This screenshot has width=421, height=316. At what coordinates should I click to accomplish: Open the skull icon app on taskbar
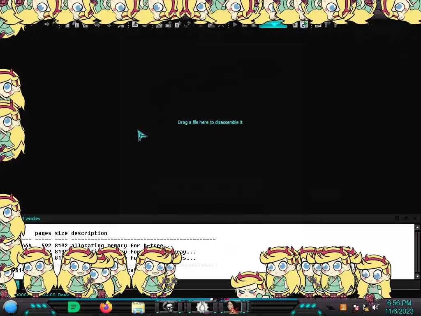[x=169, y=307]
